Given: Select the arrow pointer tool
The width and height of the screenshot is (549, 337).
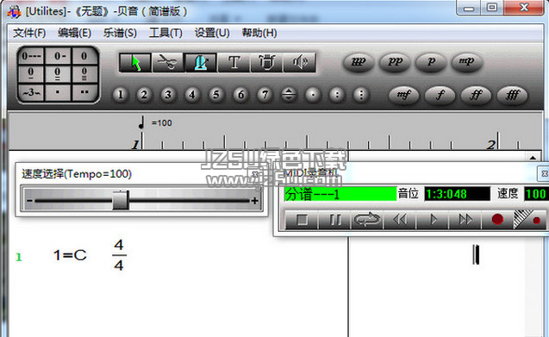Looking at the screenshot, I should point(135,63).
